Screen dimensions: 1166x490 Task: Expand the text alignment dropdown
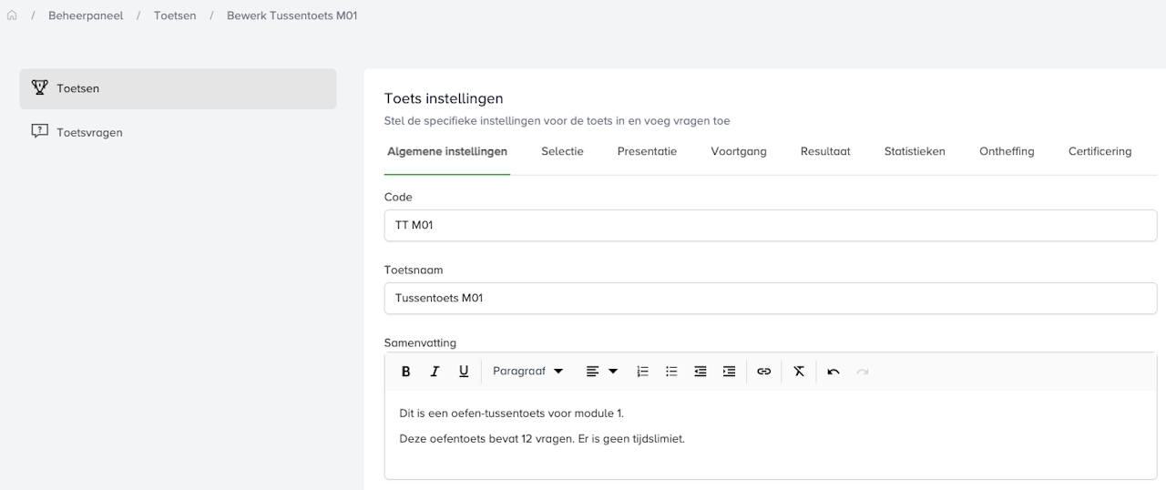pos(601,372)
